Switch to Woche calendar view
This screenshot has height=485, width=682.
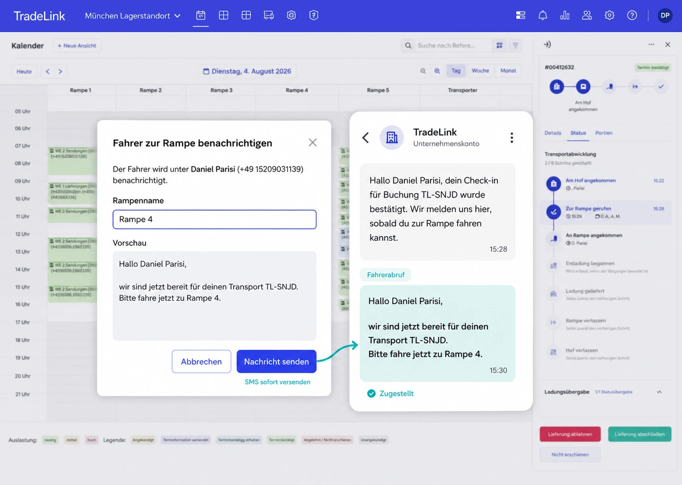click(x=480, y=71)
